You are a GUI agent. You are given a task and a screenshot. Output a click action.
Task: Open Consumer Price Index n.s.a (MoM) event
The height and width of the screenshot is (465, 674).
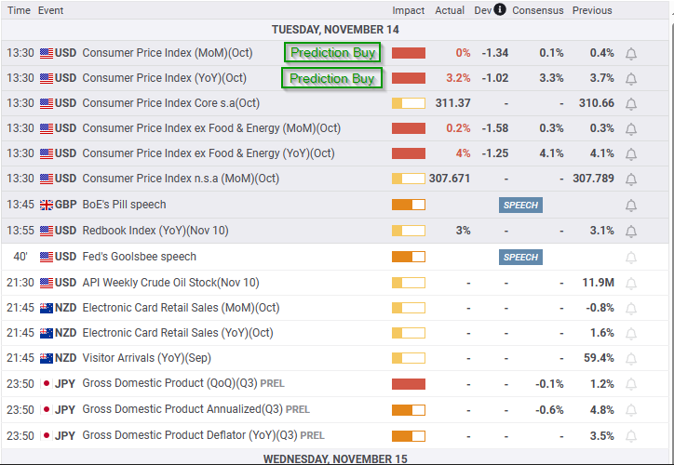click(x=181, y=179)
